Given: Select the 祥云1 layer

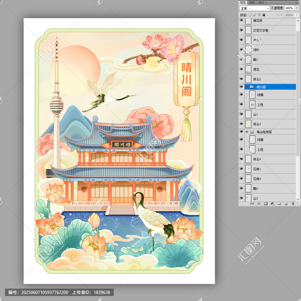Looking at the screenshot, I should tap(270, 40).
